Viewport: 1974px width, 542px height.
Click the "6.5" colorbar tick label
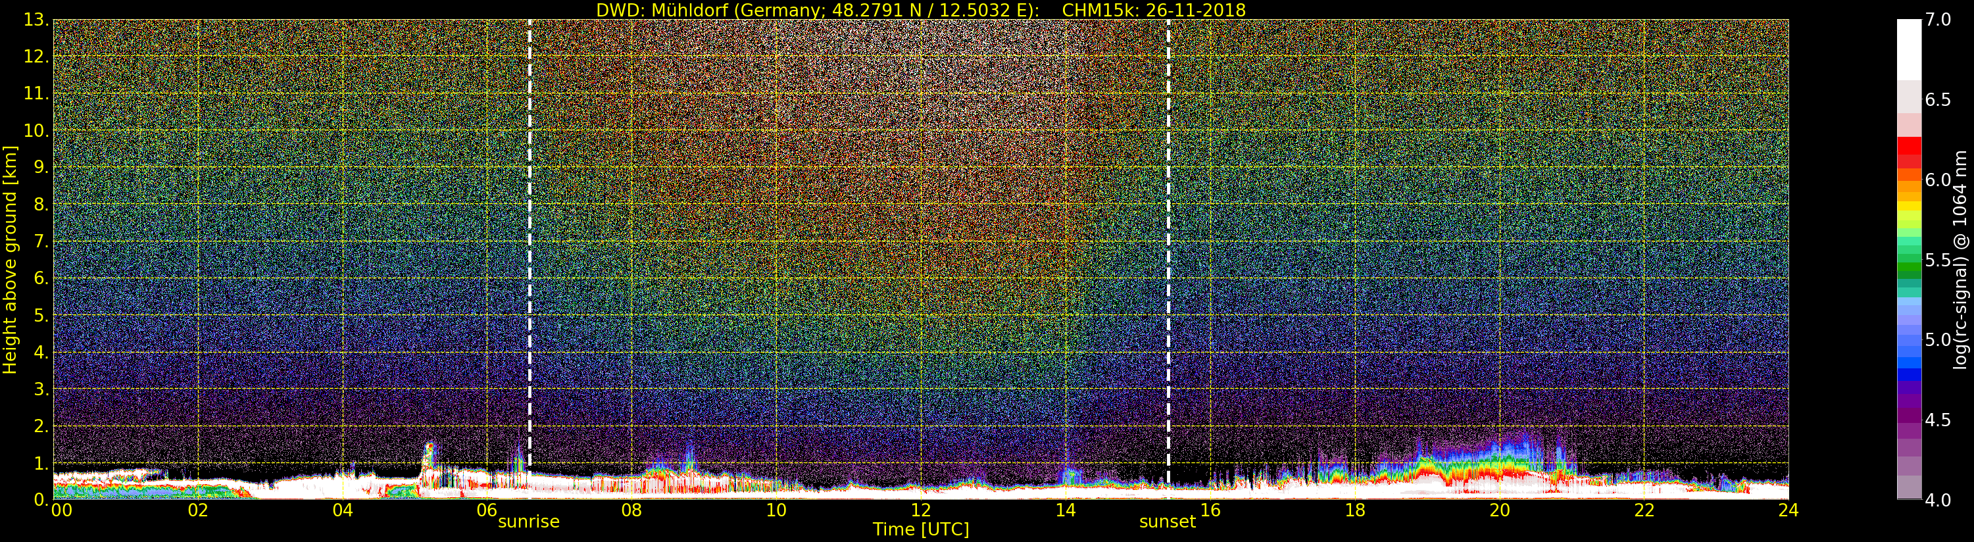(x=1938, y=100)
